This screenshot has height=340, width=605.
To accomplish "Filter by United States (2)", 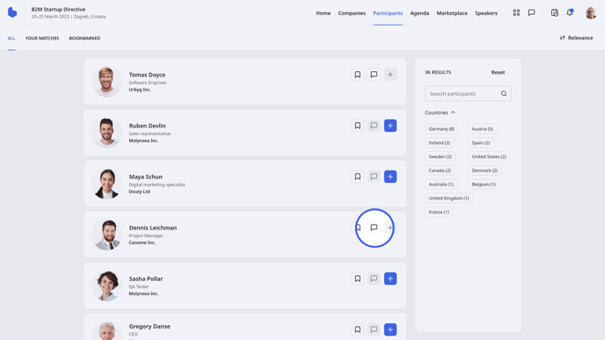I will coord(488,156).
